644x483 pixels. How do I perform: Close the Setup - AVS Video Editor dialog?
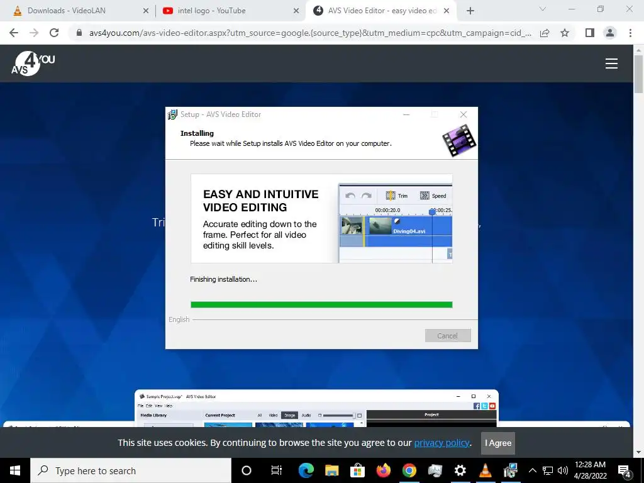(x=464, y=114)
